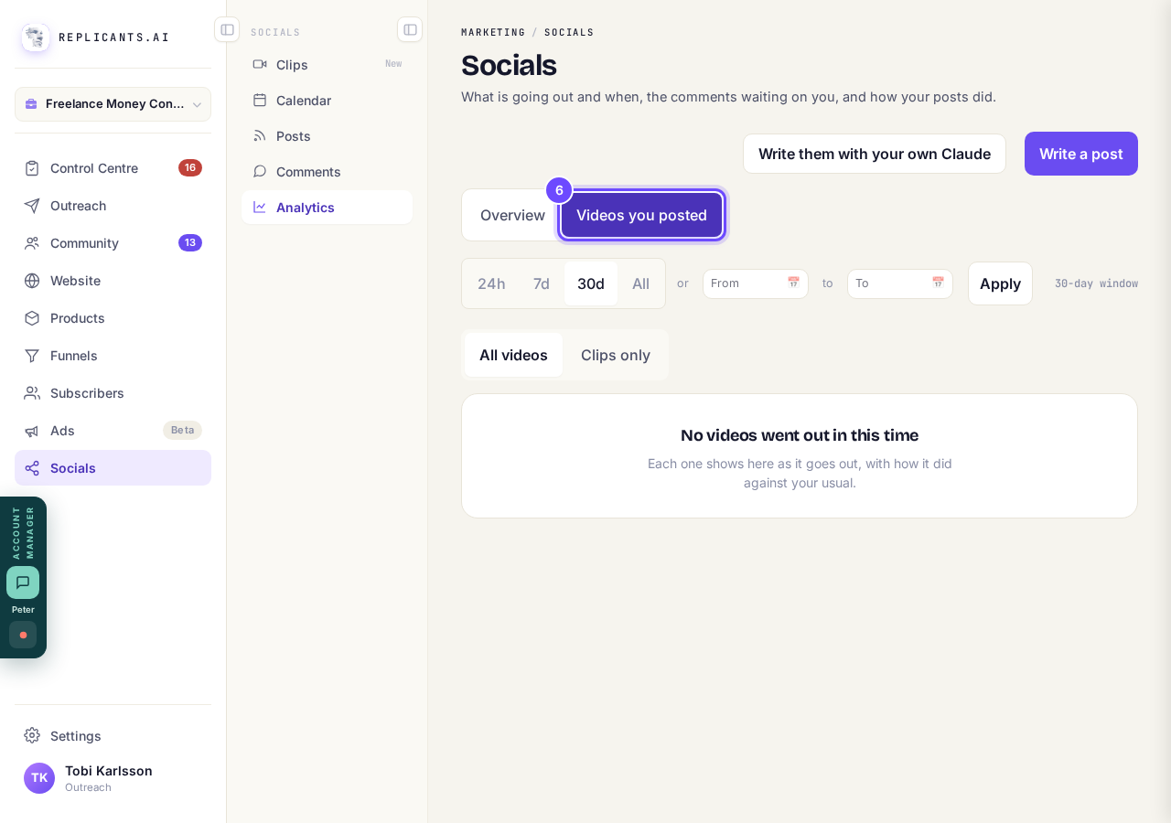Viewport: 1171px width, 823px height.
Task: Apply the custom date range
Action: click(x=1000, y=283)
